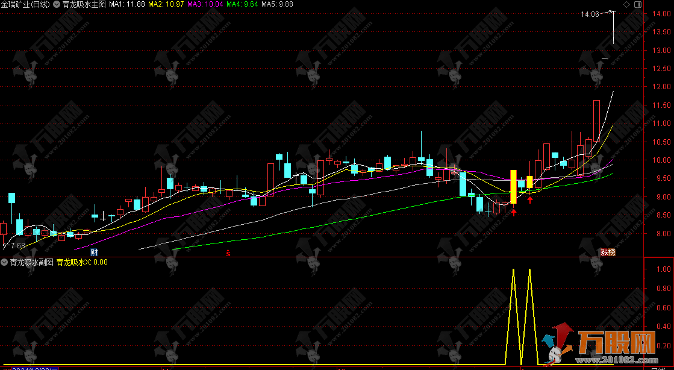Image resolution: width=674 pixels, height=370 pixels.
Task: Toggle the side panel window icon
Action: click(638, 4)
